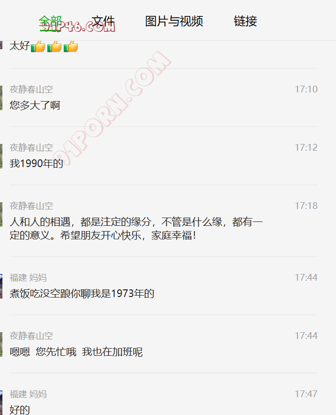Viewport: 336px width, 415px height.
Task: Click sender name 福建 妈妈 at 17:47
Action: tap(28, 394)
